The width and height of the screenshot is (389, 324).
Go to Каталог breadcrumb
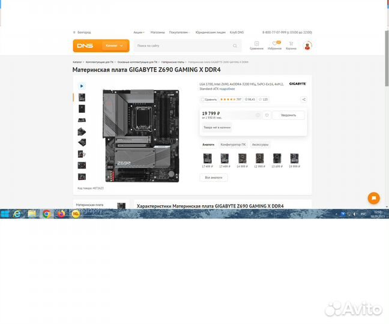[77, 62]
